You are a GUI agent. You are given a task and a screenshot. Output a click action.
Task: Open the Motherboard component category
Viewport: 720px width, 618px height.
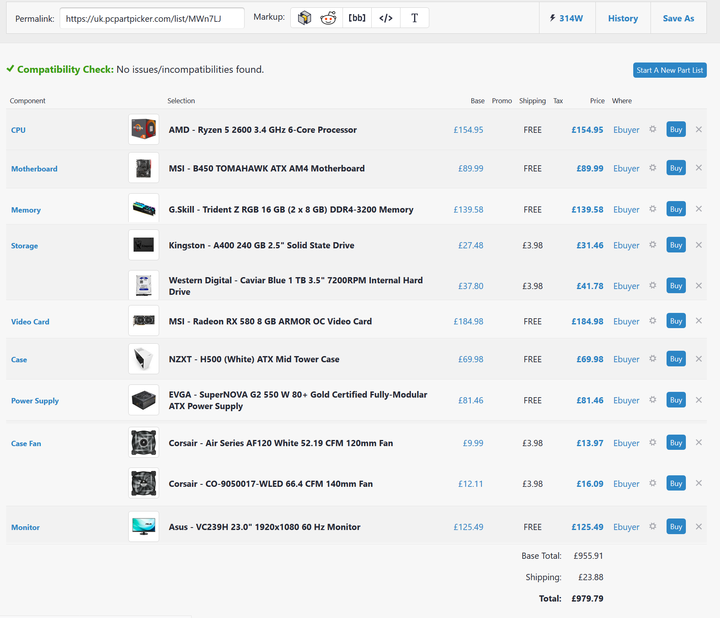click(x=34, y=169)
